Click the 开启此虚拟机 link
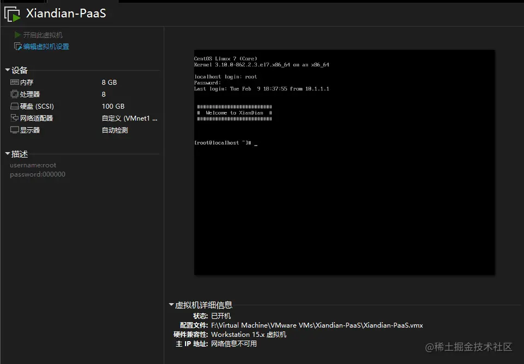524x364 pixels. [x=43, y=35]
